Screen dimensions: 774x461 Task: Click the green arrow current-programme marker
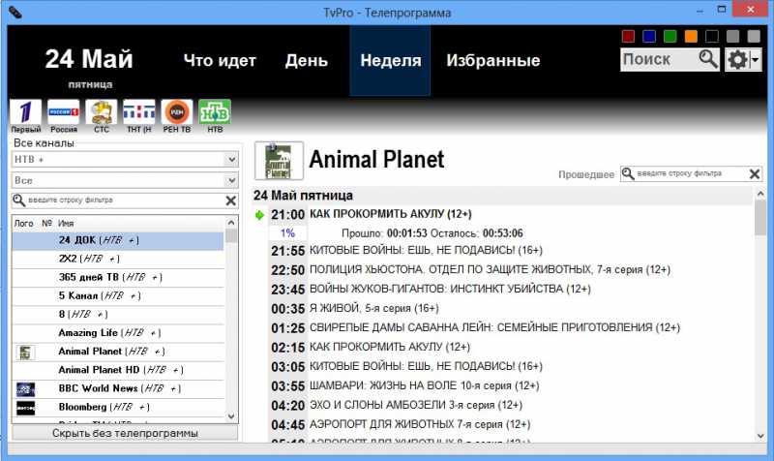[x=259, y=215]
